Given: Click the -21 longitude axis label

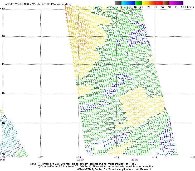Looking at the screenshot, I should click(116, 158).
